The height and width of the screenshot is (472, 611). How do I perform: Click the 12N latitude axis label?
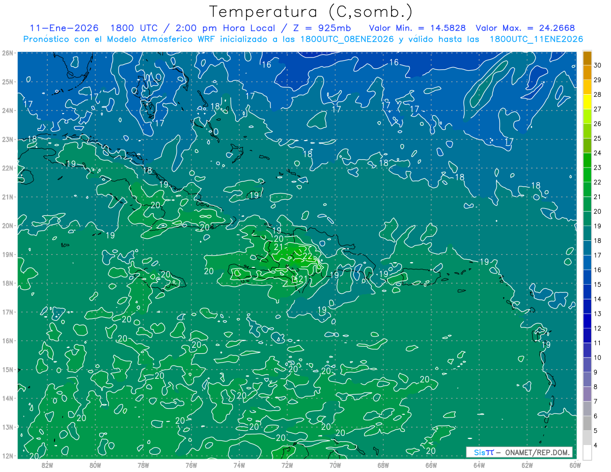pos(7,456)
